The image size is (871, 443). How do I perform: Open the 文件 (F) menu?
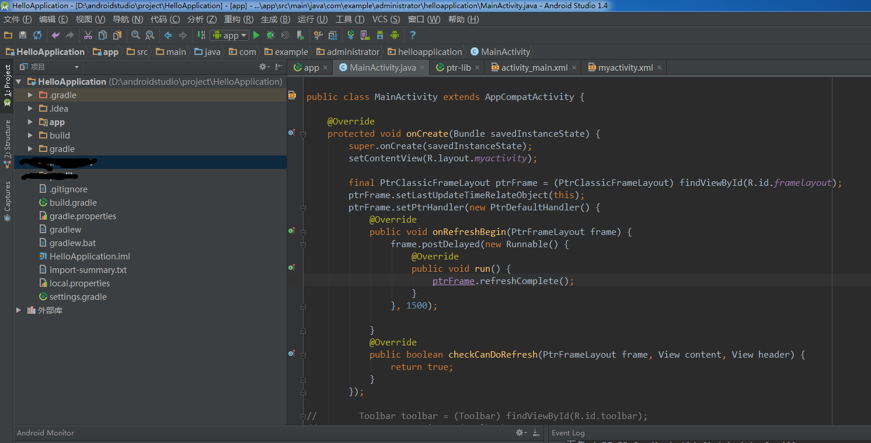[x=18, y=19]
